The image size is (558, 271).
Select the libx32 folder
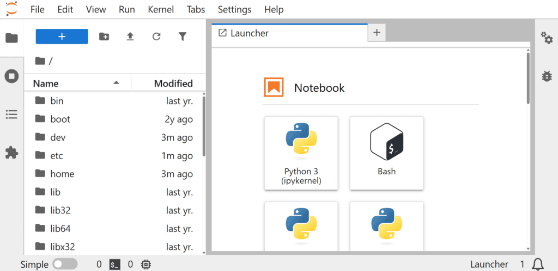114,247
